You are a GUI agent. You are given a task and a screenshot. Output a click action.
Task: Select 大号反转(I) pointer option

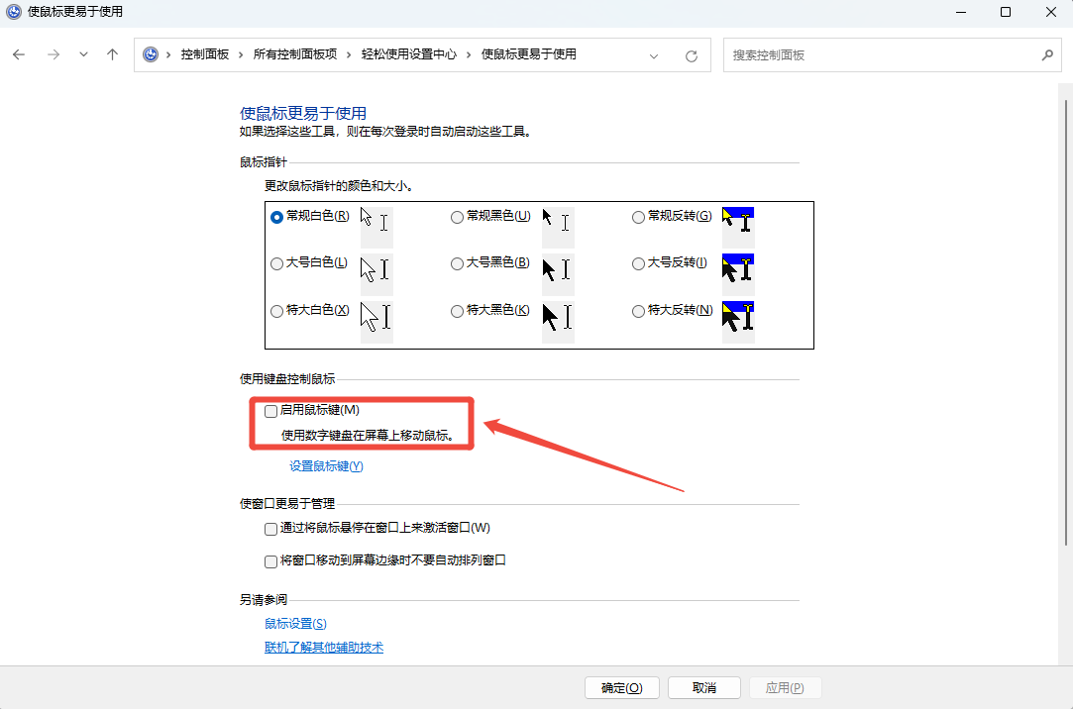pyautogui.click(x=638, y=264)
